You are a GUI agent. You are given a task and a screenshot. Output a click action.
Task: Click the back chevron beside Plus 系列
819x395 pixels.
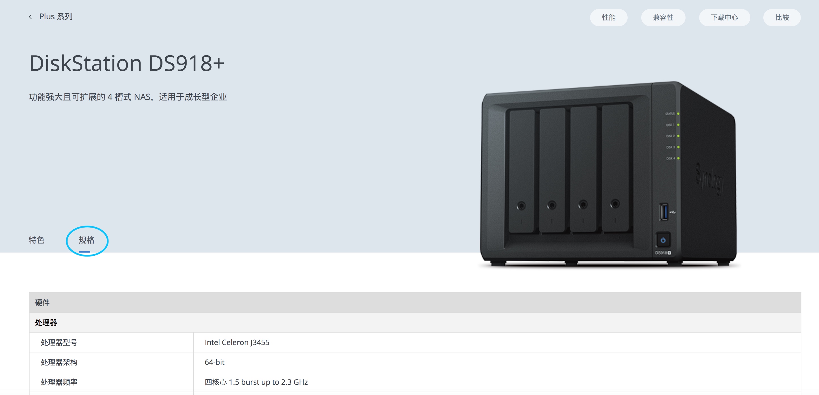coord(30,17)
